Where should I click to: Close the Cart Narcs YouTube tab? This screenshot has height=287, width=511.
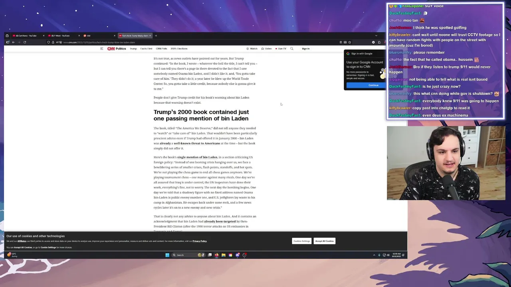coord(43,35)
